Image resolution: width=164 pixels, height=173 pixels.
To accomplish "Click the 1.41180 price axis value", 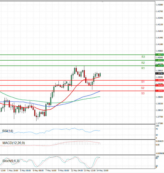I will (x=160, y=44).
